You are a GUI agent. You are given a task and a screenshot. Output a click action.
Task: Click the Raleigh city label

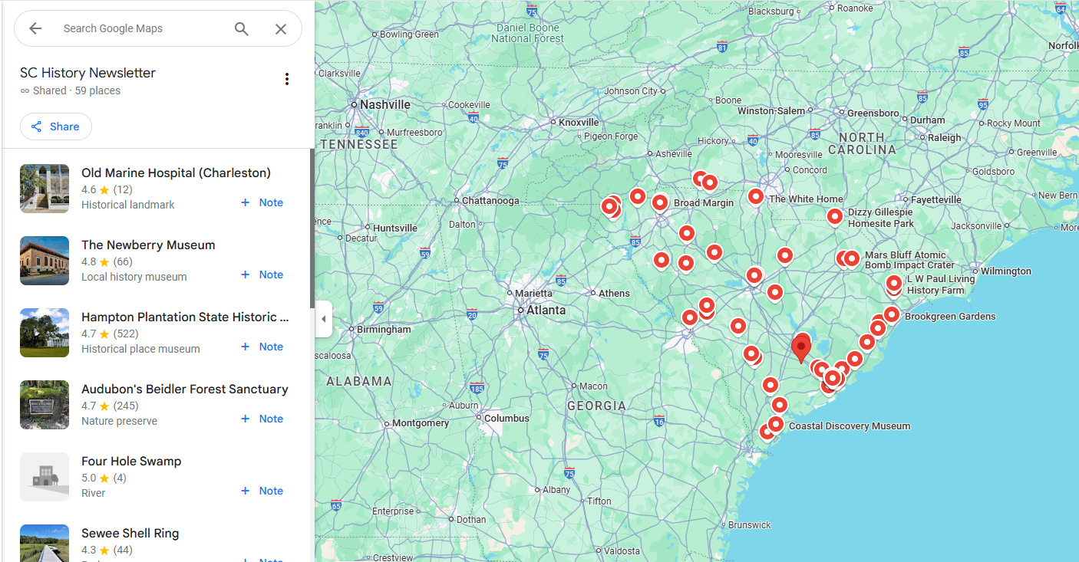point(944,138)
